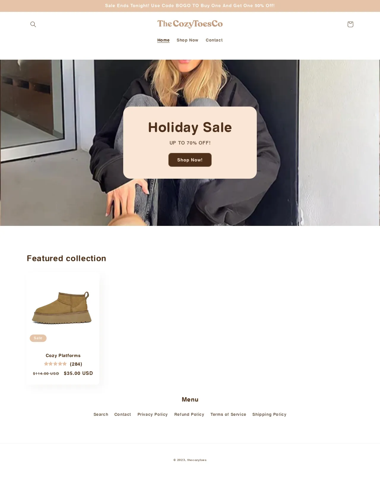Image resolution: width=380 pixels, height=477 pixels.
Task: Open the search magnifier icon
Action: pyautogui.click(x=33, y=24)
